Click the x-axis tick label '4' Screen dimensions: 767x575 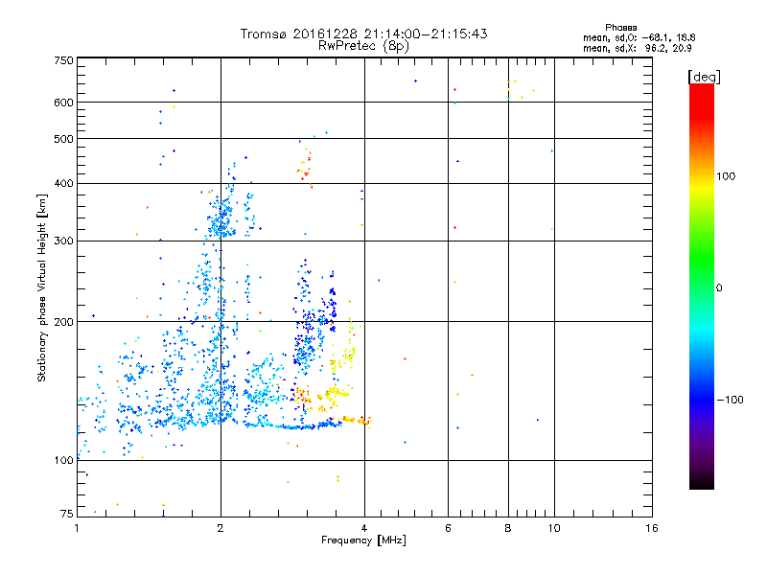364,528
